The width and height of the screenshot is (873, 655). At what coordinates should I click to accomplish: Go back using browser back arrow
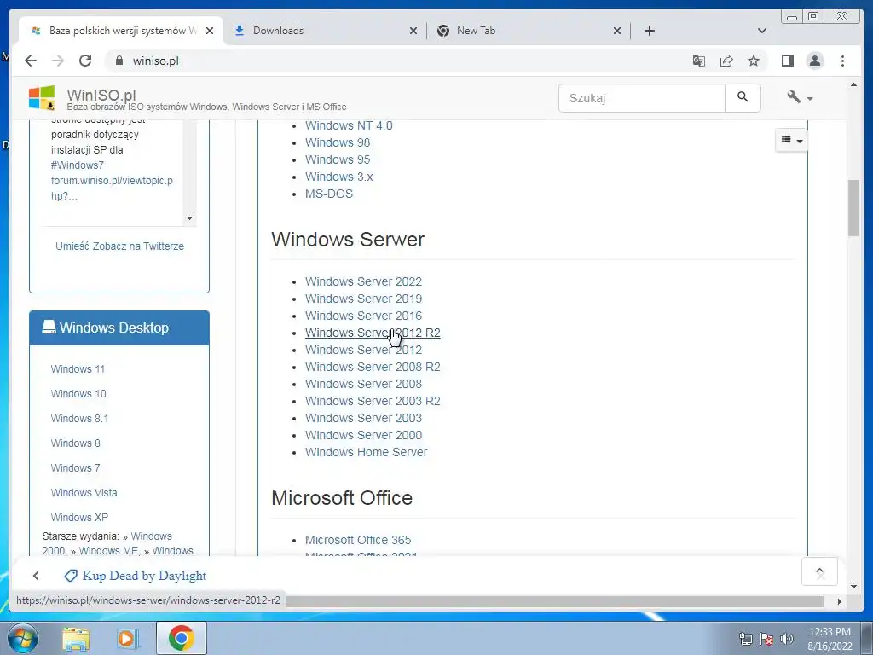coord(31,61)
